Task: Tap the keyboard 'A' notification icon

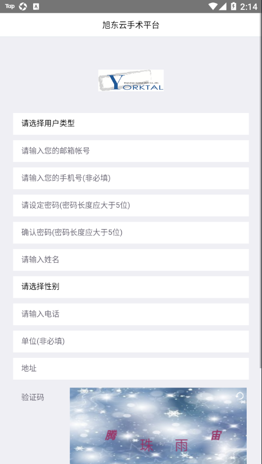Action: click(36, 6)
